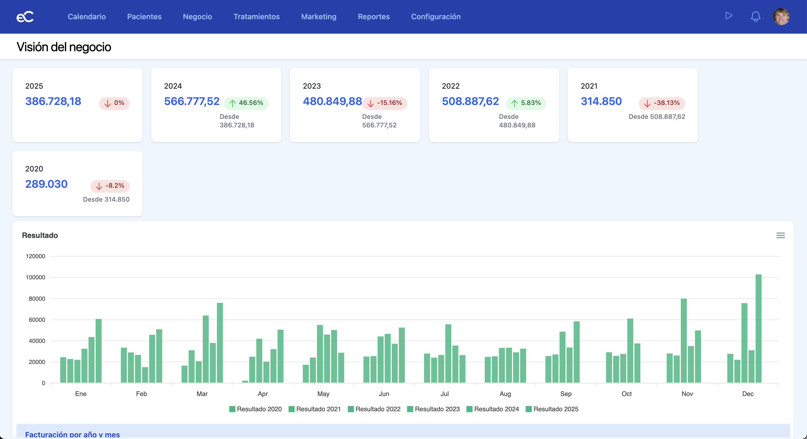Click the red down arrow -38.13% badge

662,103
